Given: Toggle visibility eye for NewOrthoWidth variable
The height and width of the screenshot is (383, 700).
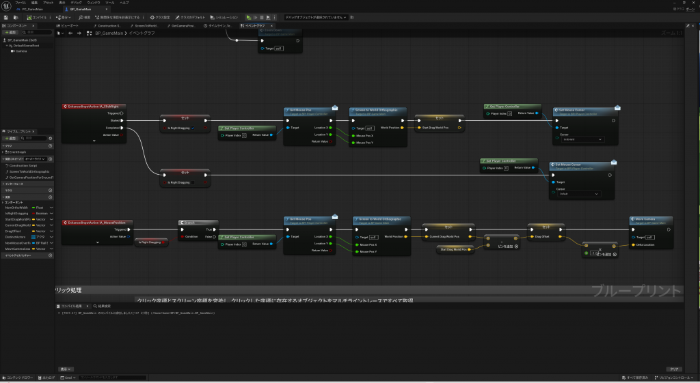Looking at the screenshot, I should [x=51, y=208].
